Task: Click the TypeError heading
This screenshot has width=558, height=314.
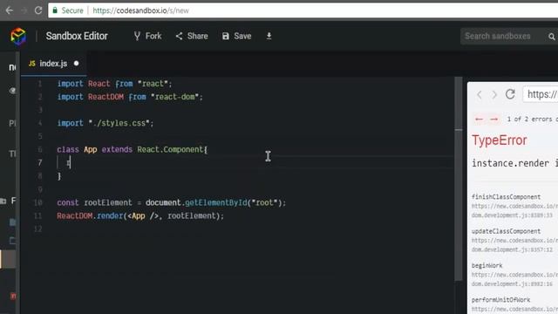Action: tap(499, 140)
